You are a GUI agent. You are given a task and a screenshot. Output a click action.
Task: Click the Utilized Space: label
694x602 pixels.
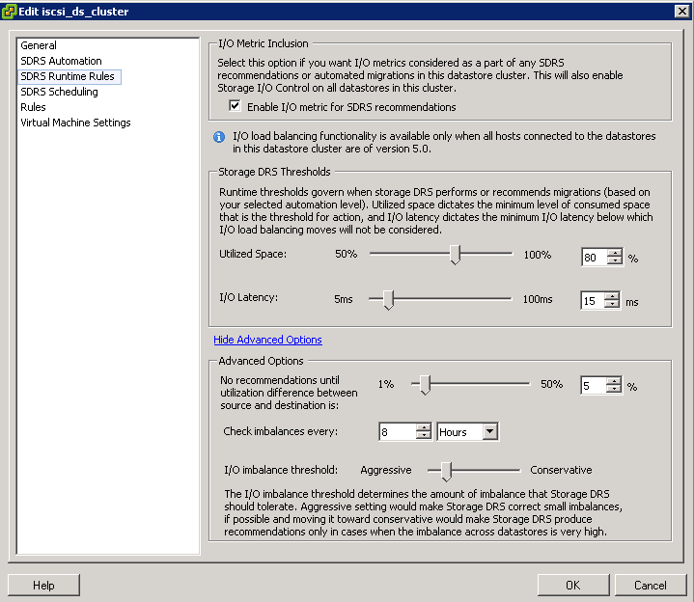[253, 255]
